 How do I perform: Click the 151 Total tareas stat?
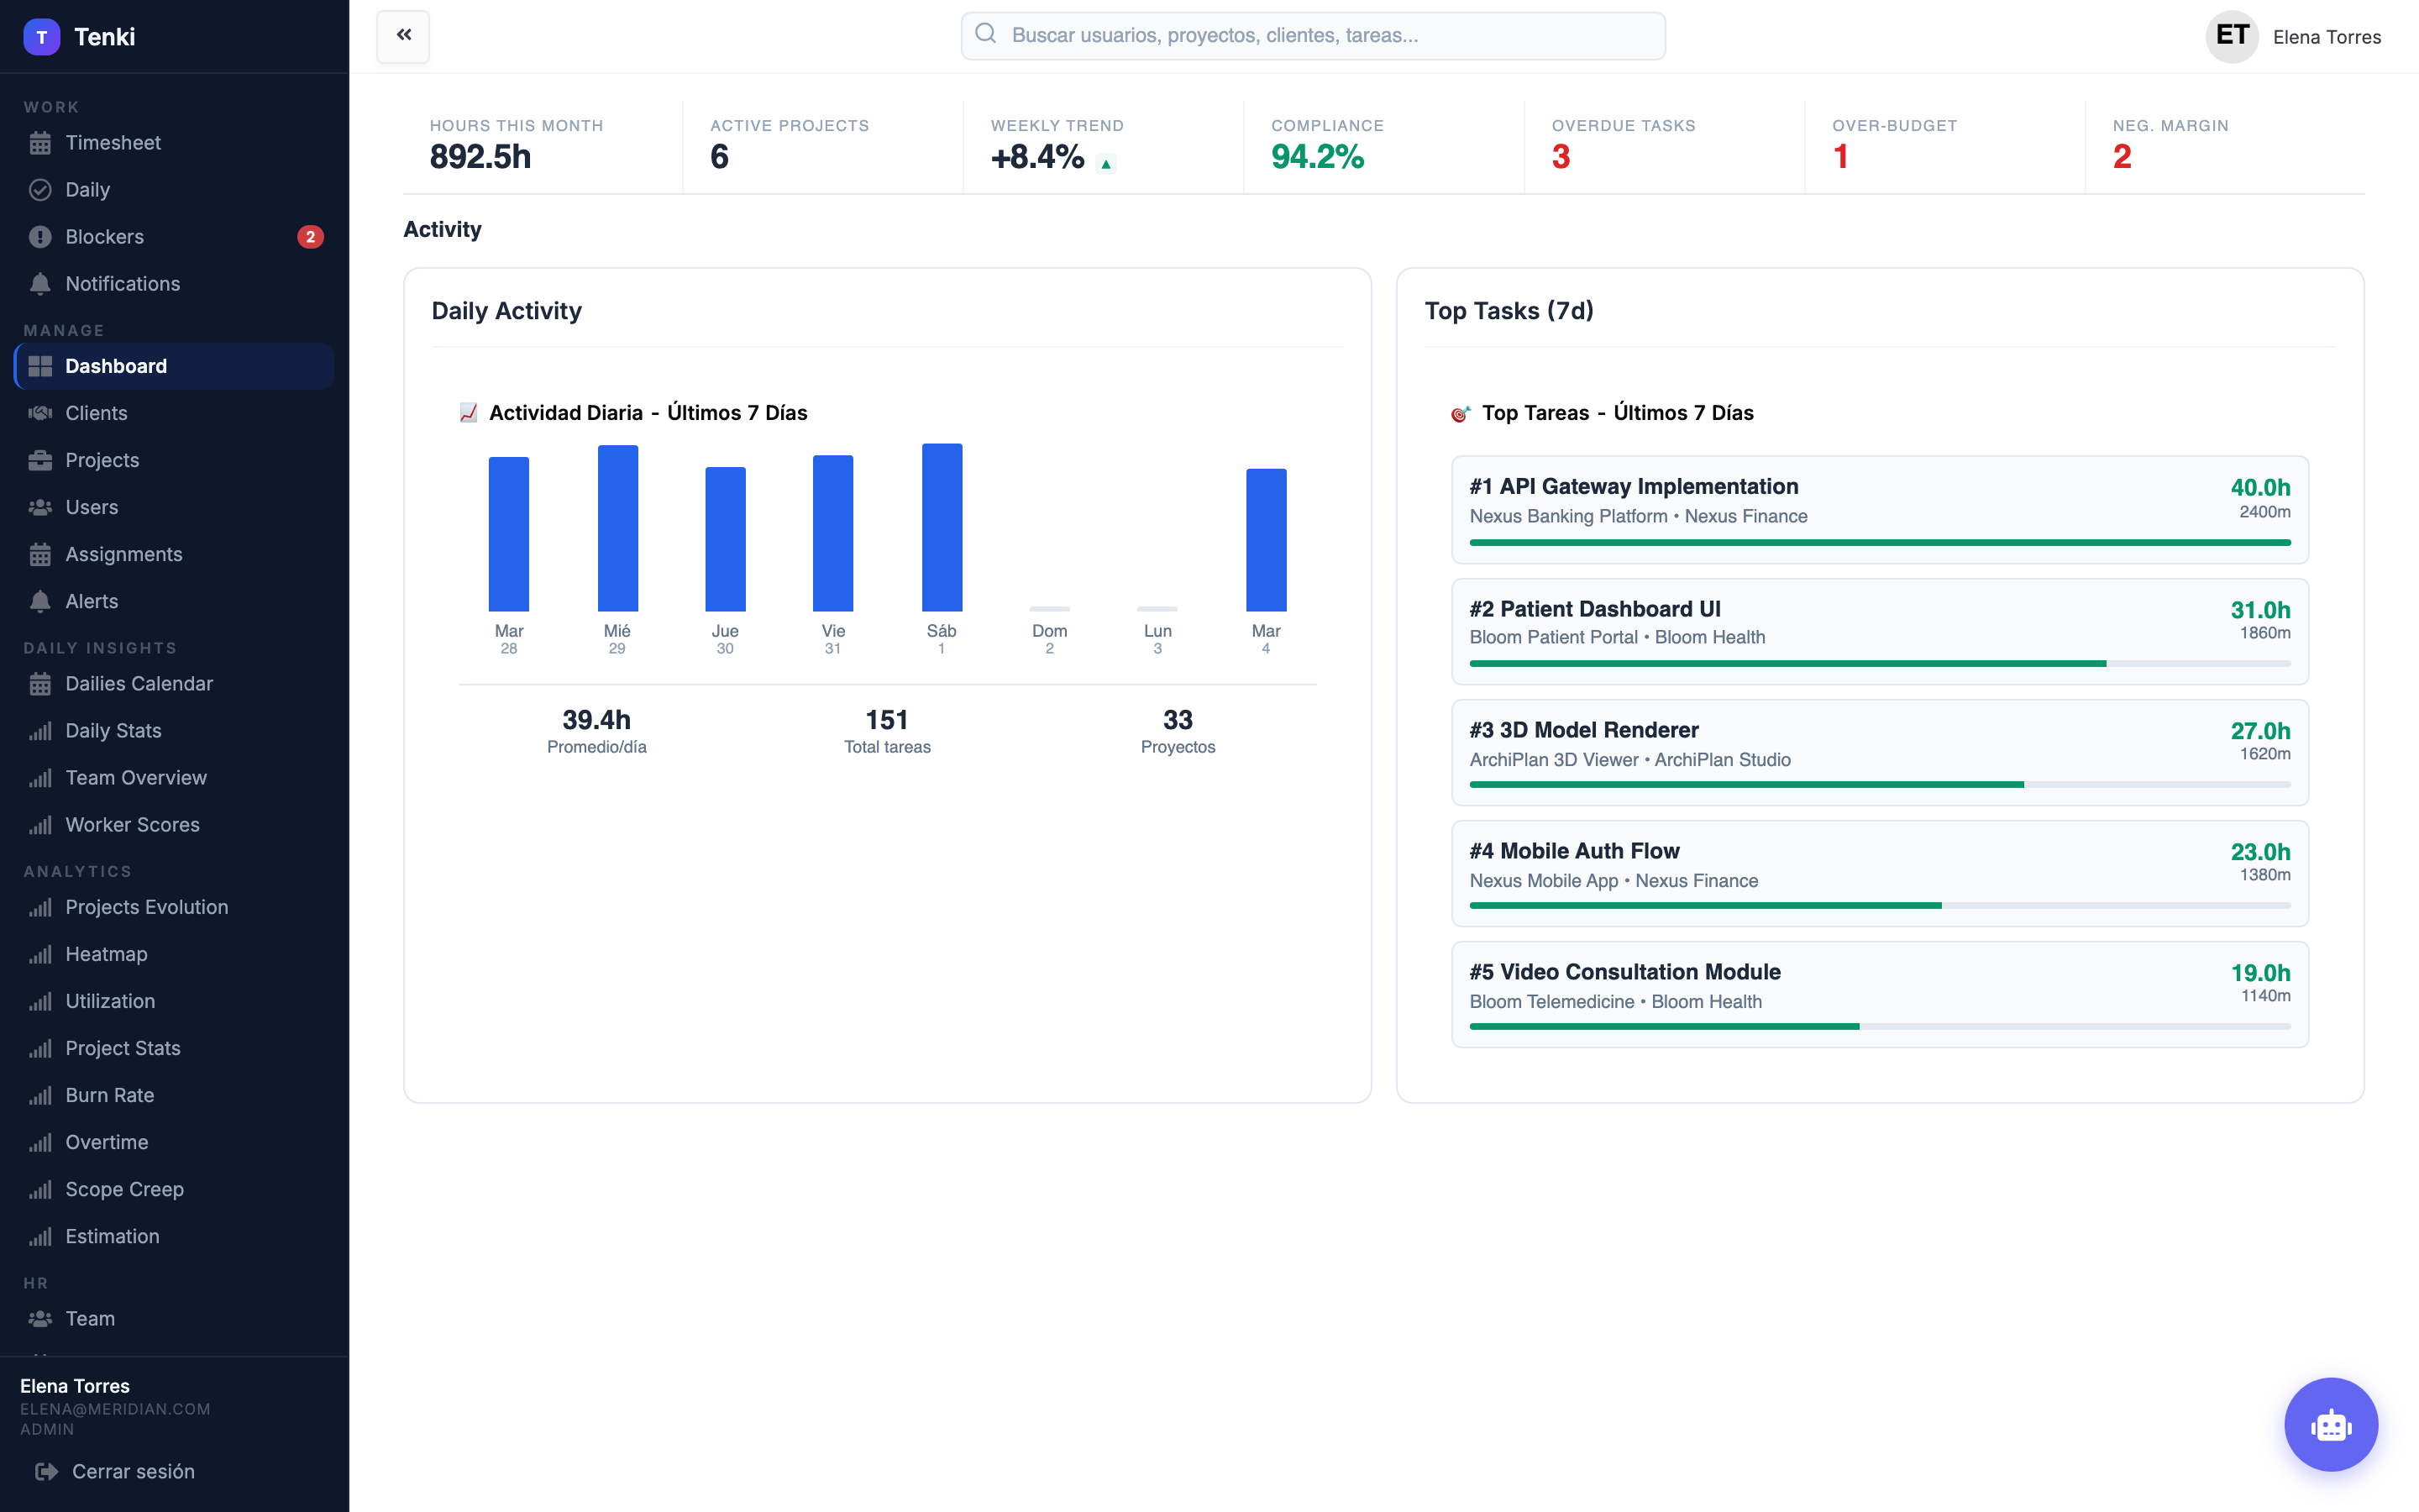(887, 731)
